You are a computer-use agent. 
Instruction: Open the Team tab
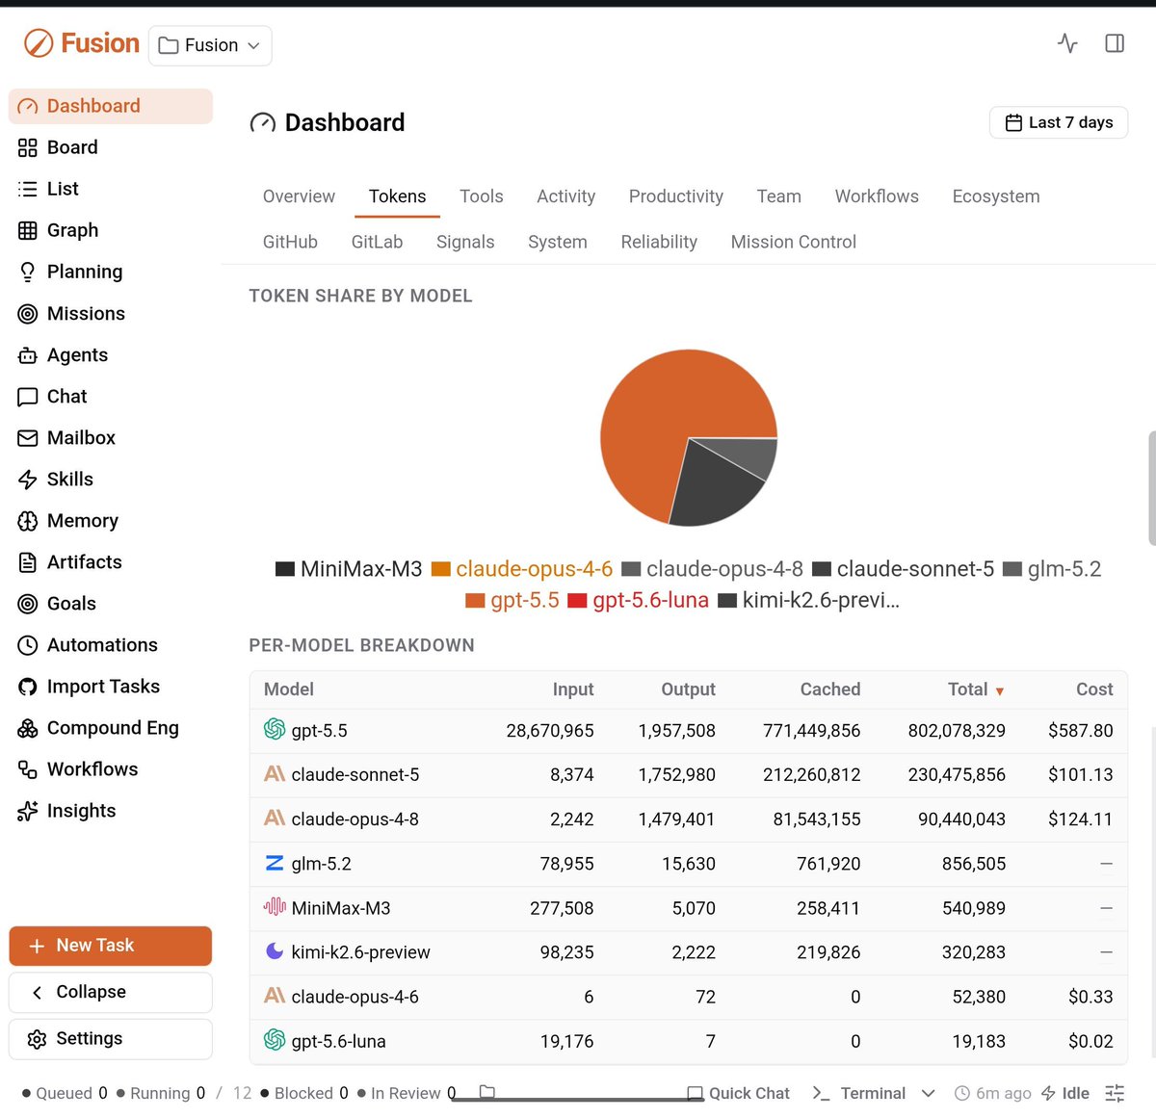(779, 196)
